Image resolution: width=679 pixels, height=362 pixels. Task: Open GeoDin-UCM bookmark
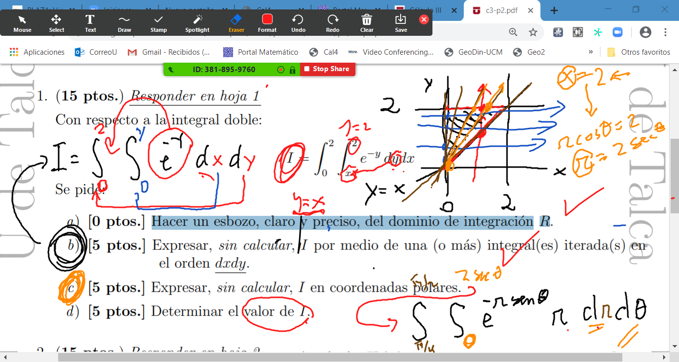473,52
